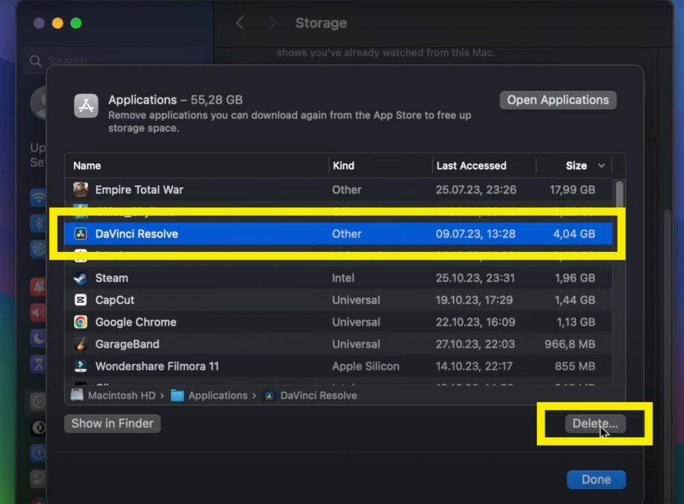
Task: Click the Google Chrome app icon
Action: (x=80, y=322)
